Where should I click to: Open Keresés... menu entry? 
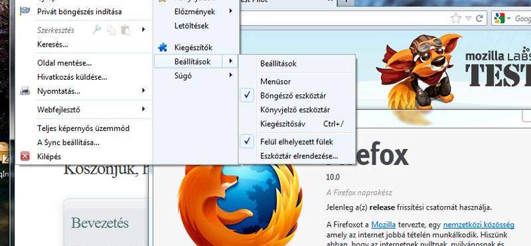(52, 45)
